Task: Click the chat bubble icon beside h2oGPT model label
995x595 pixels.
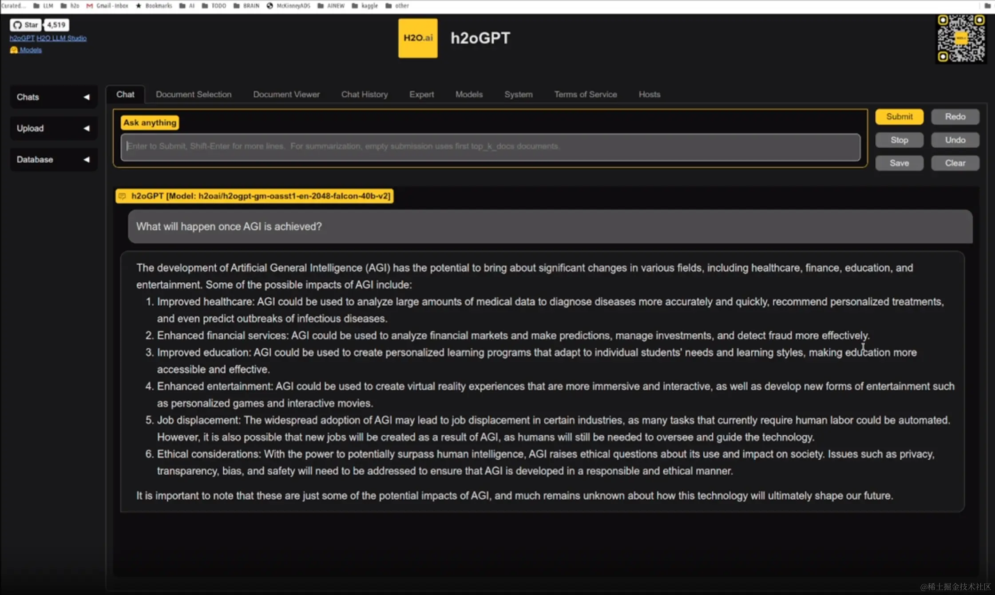Action: [123, 196]
